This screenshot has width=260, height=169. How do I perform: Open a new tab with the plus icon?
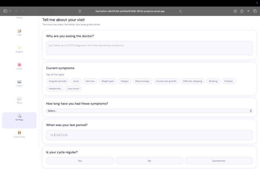pos(248,11)
